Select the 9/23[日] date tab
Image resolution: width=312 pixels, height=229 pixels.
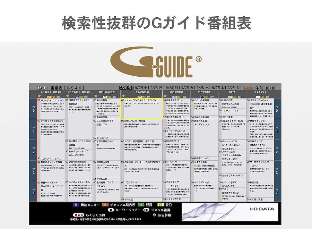(x=157, y=88)
